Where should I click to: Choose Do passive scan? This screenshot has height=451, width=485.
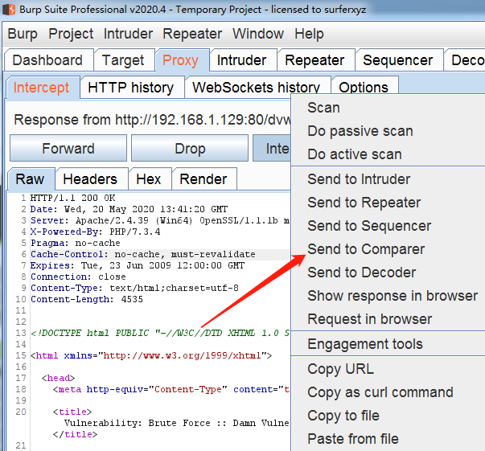pos(388,131)
